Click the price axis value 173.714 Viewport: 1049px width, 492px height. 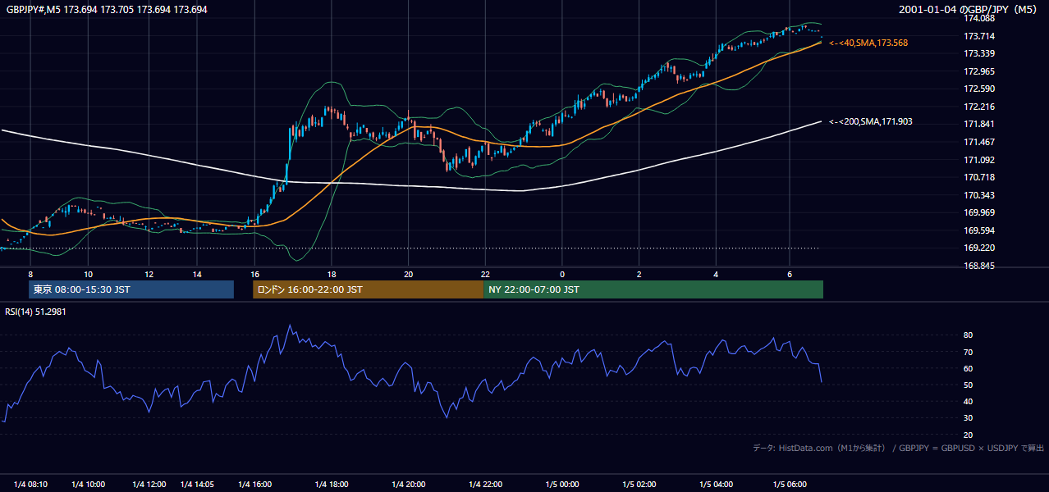tap(978, 36)
